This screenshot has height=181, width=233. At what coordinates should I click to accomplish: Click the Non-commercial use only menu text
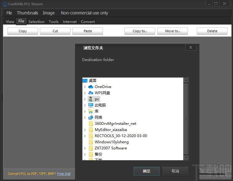pyautogui.click(x=84, y=13)
